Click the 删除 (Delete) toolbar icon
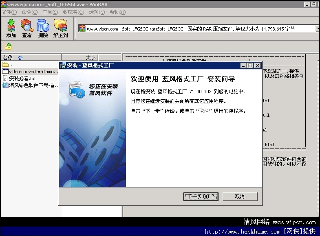Viewport: 320px width, 236px height. [x=43, y=28]
